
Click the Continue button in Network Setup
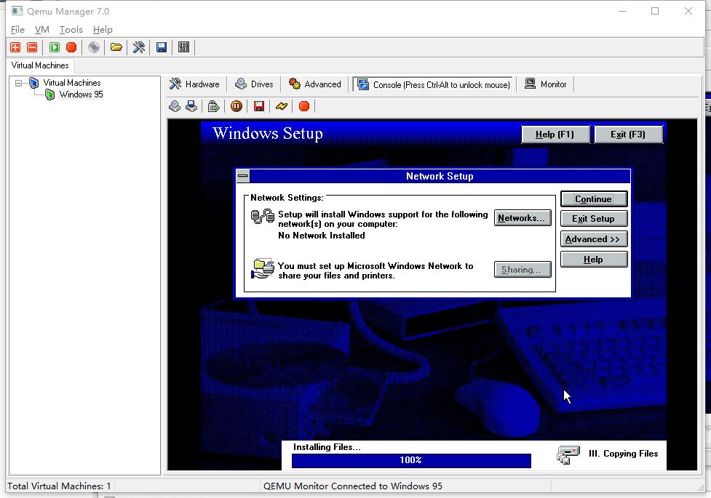coord(594,199)
